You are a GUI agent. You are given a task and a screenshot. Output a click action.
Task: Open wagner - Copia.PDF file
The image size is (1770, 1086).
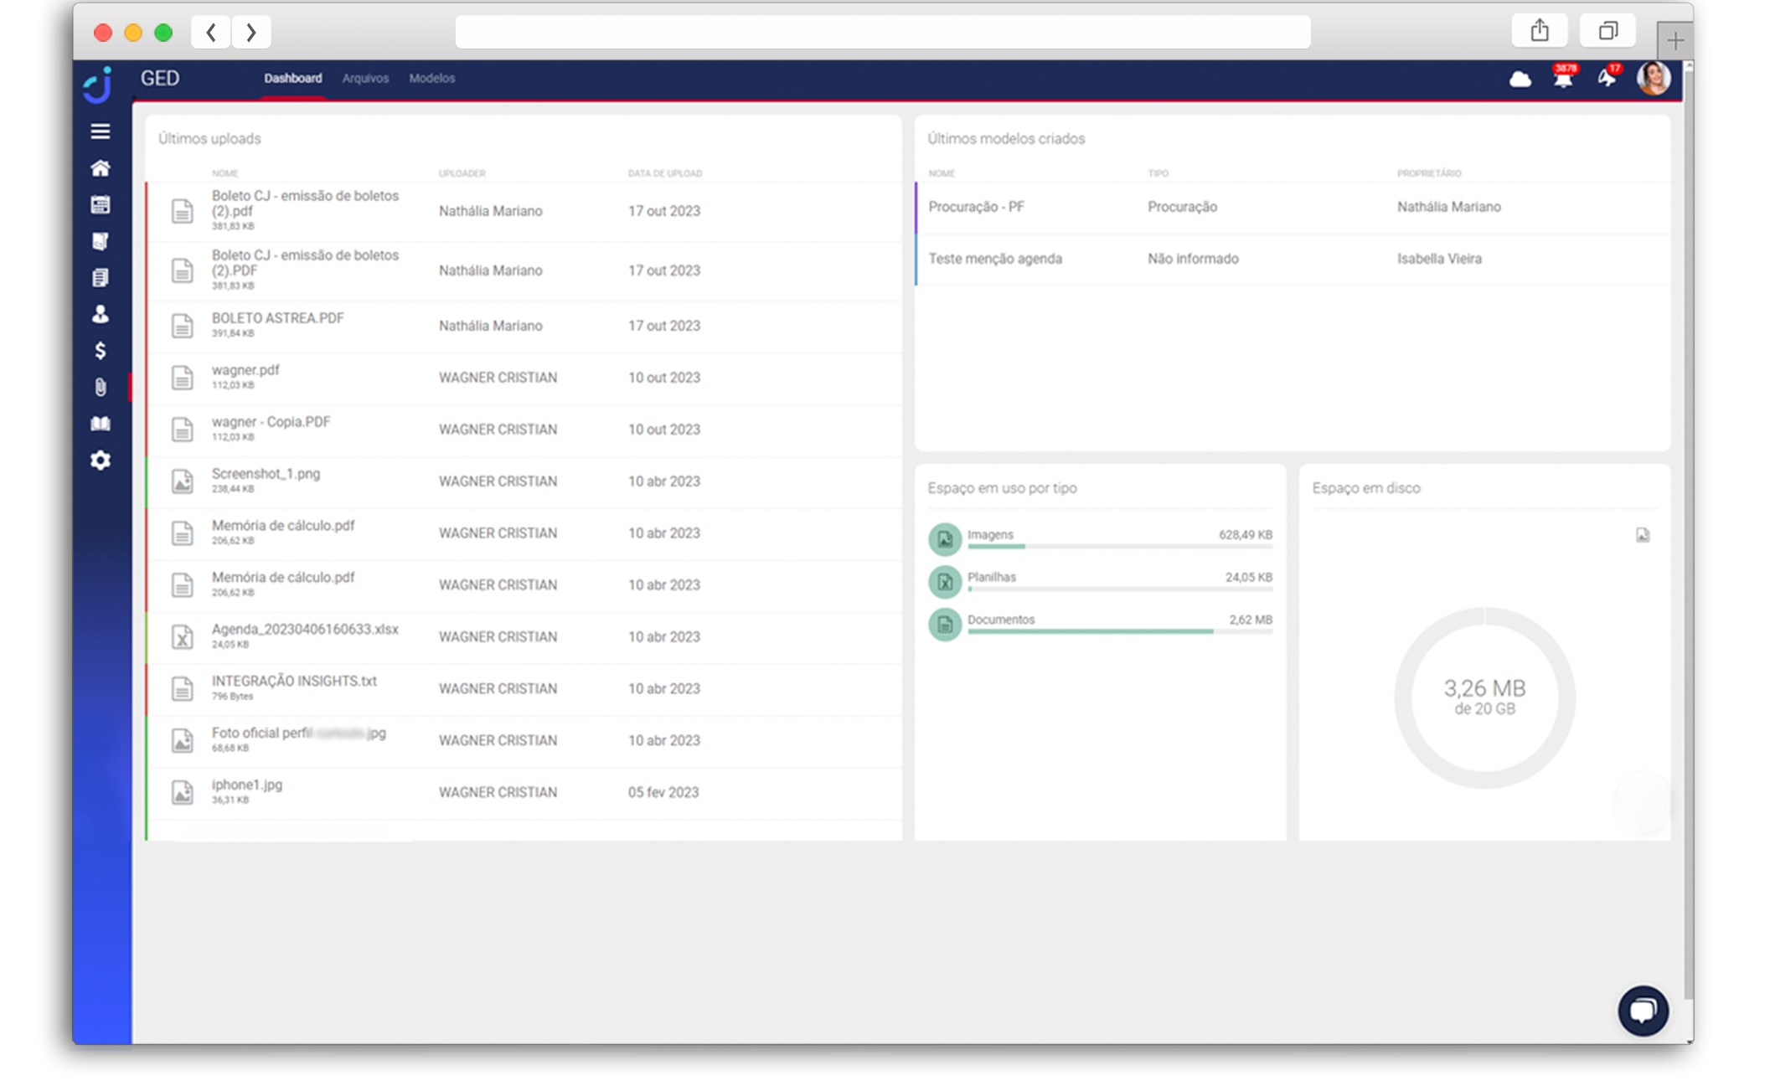coord(524,430)
